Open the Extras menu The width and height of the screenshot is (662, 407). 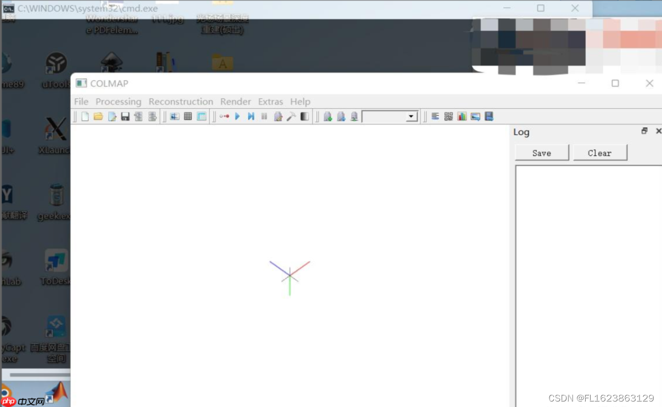[x=270, y=101]
